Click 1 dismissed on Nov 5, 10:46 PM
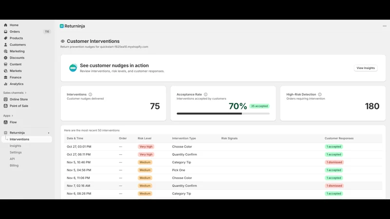 pyautogui.click(x=334, y=162)
